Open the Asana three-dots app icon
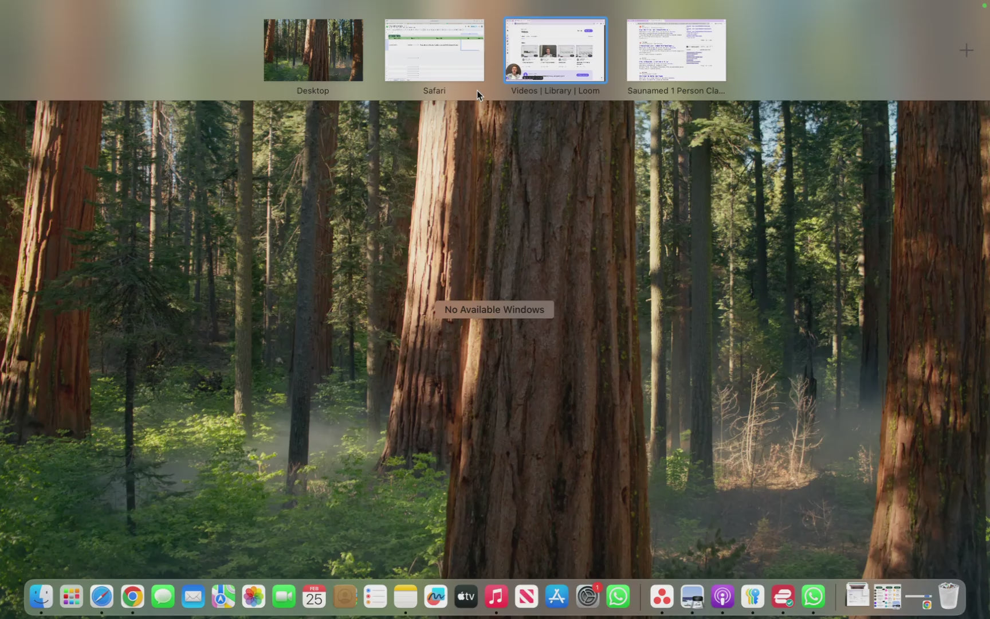Viewport: 990px width, 619px height. (662, 597)
